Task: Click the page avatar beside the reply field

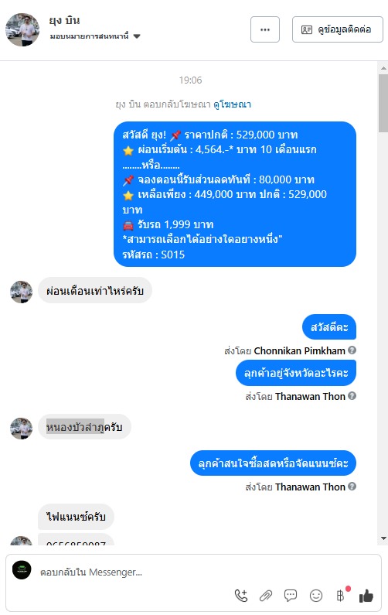Action: (x=22, y=570)
